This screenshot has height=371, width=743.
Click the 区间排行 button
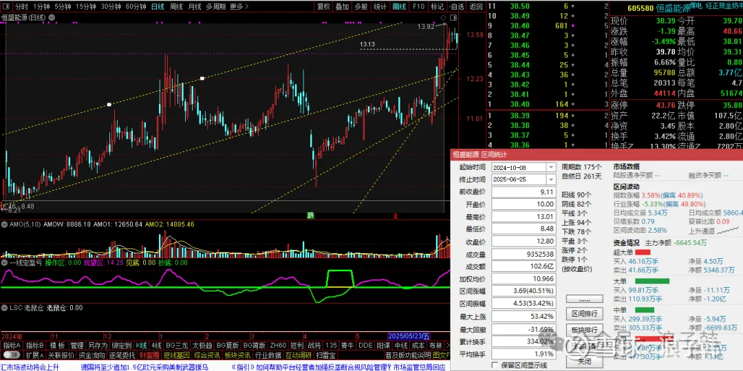584,314
